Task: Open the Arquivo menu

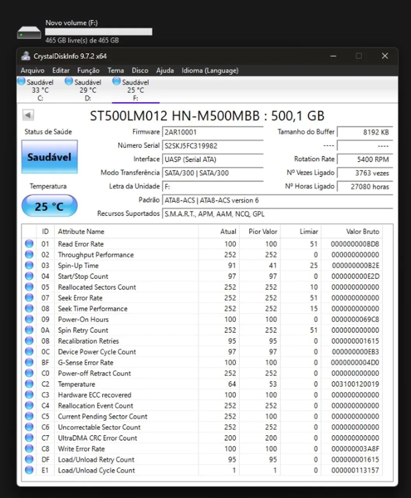Action: [32, 70]
